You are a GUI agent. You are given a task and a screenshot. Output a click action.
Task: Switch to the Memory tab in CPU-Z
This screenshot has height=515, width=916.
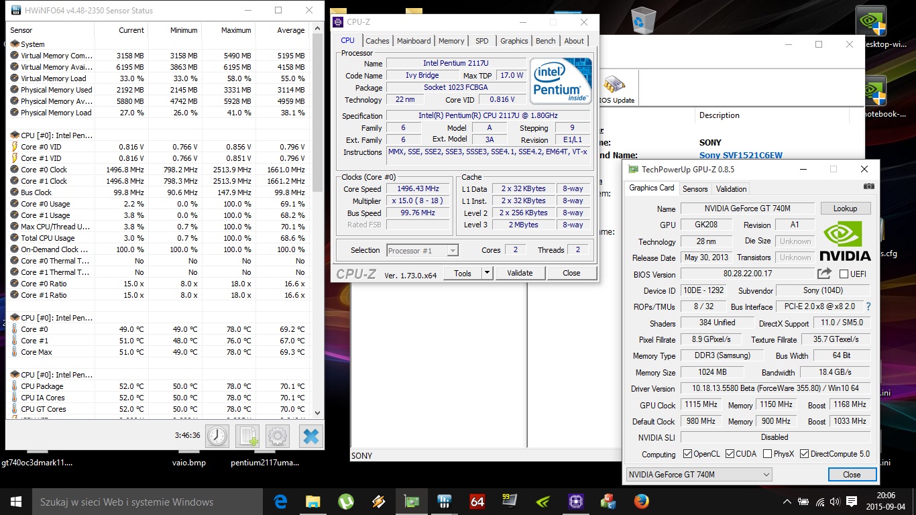451,41
